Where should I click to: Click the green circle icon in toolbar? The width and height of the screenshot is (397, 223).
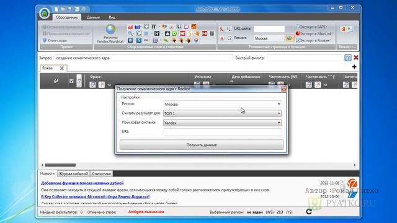click(x=174, y=33)
